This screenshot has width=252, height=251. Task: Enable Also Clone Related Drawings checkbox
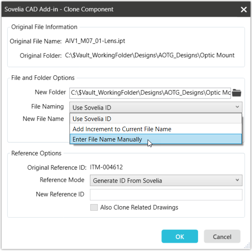click(x=94, y=208)
